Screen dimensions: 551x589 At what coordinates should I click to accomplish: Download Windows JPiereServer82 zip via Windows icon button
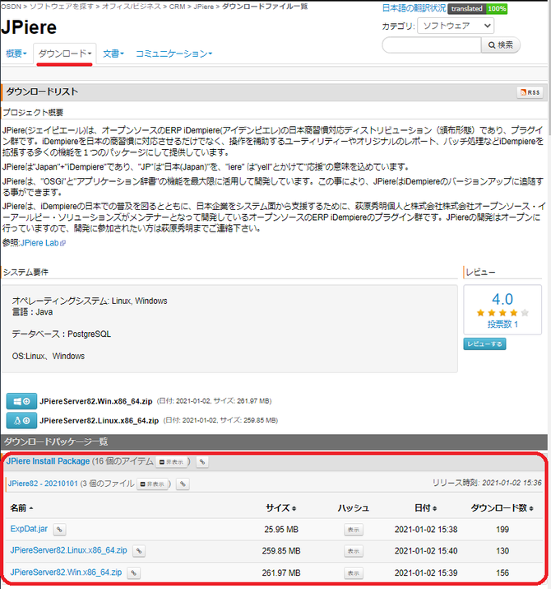click(x=21, y=401)
